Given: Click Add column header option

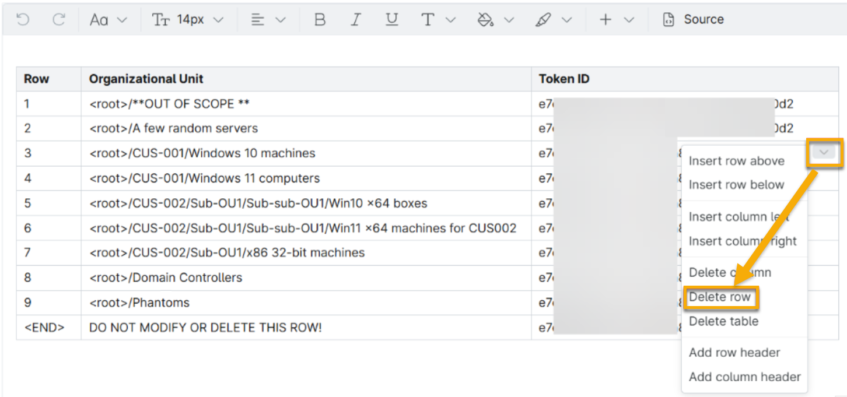Looking at the screenshot, I should point(744,377).
